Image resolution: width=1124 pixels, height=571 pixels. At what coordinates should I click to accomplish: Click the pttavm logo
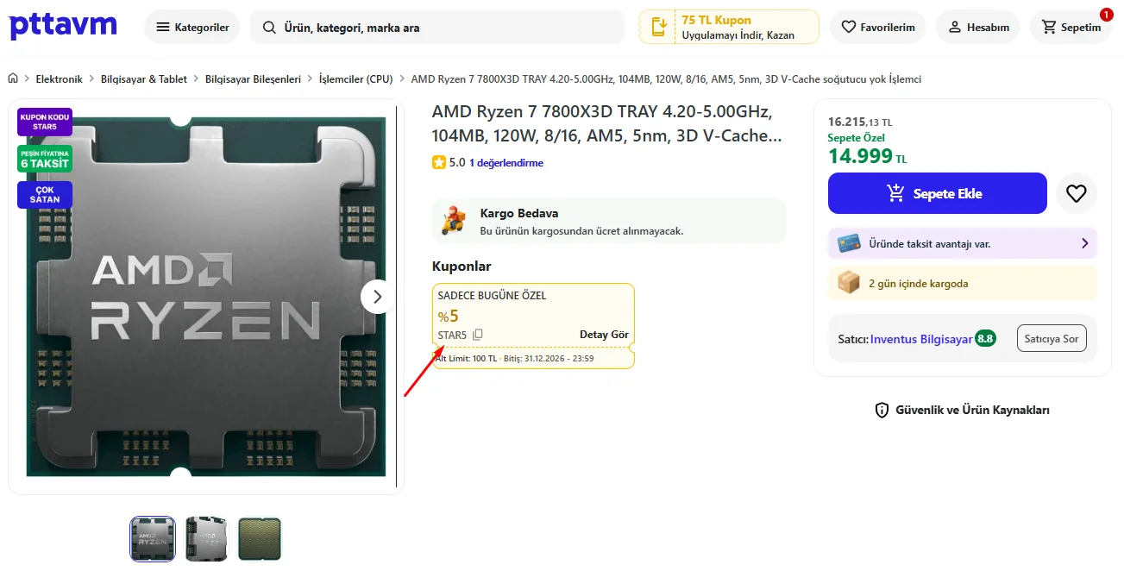click(63, 25)
